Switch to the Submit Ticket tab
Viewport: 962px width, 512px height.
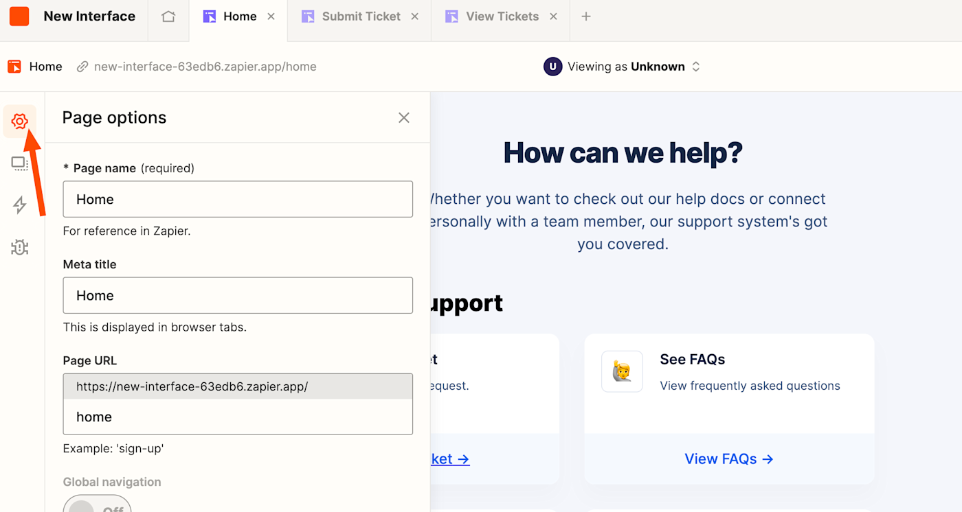point(361,16)
